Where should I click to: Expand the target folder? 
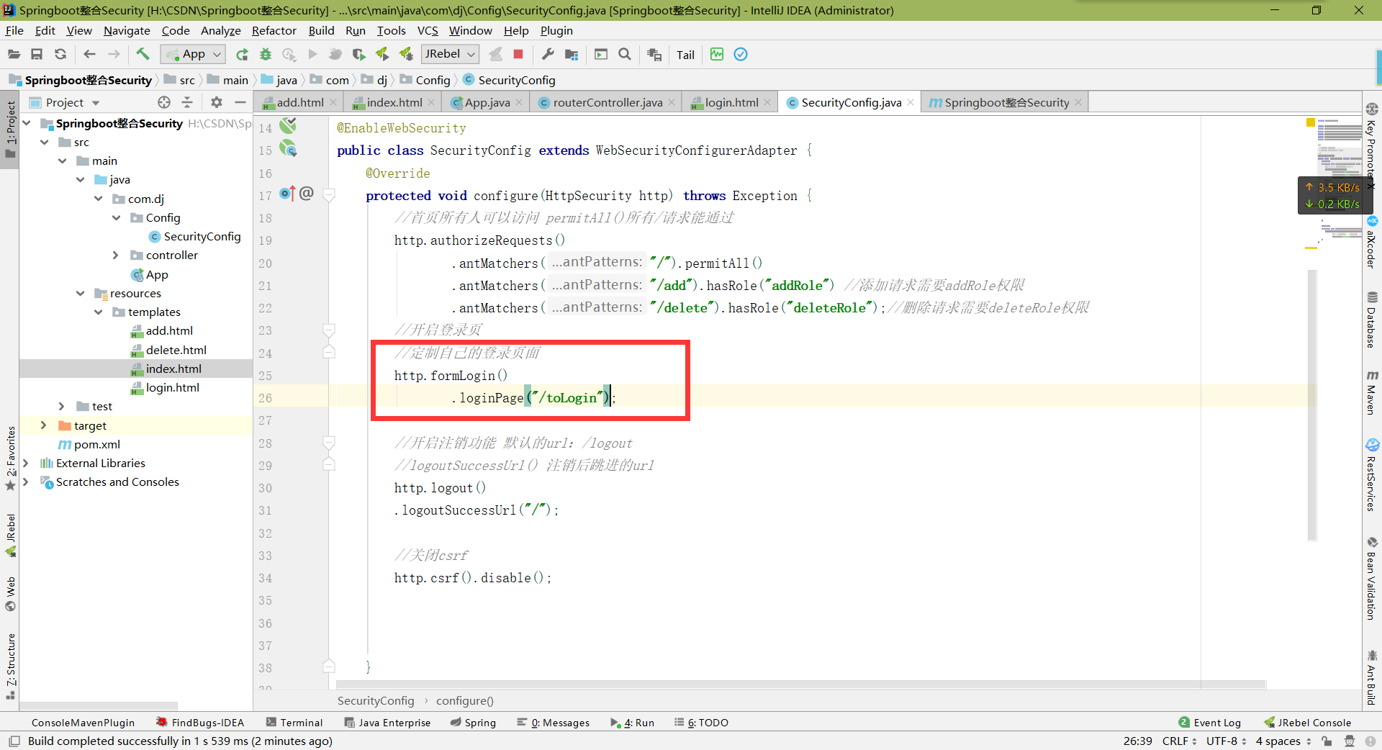tap(44, 425)
